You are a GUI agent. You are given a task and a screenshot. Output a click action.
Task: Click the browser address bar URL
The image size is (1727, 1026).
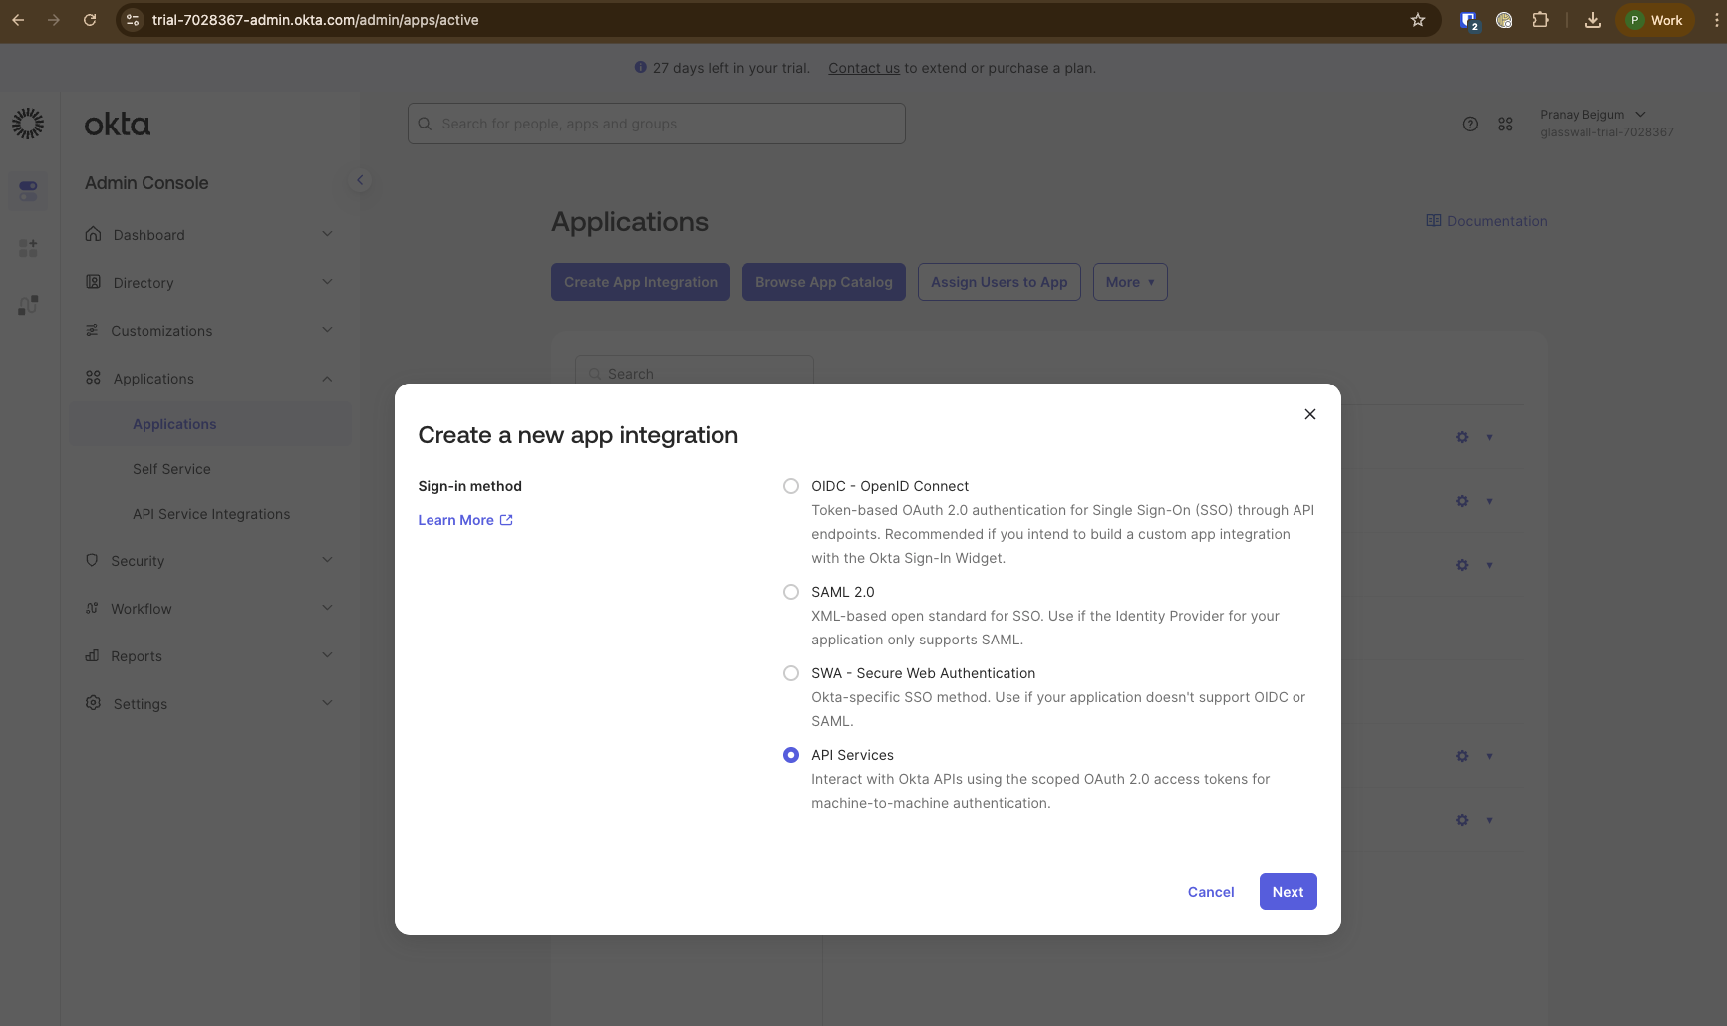pyautogui.click(x=316, y=20)
